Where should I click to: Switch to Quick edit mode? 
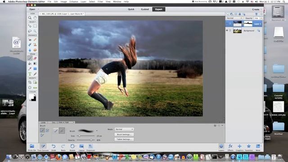131,9
